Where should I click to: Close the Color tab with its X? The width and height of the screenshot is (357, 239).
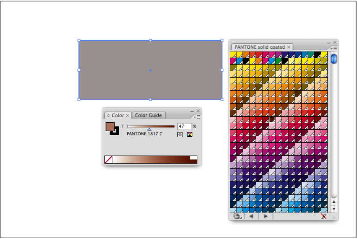128,115
